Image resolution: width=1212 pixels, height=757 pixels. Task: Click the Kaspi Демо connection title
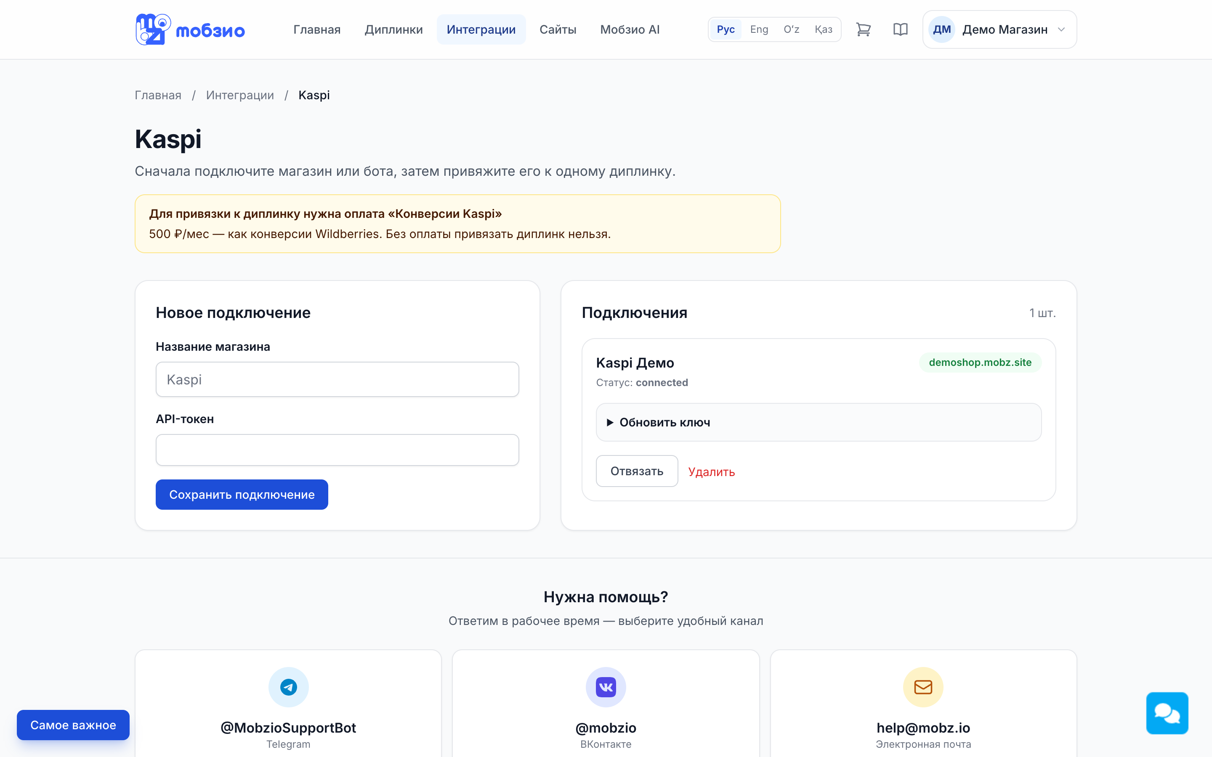(635, 363)
